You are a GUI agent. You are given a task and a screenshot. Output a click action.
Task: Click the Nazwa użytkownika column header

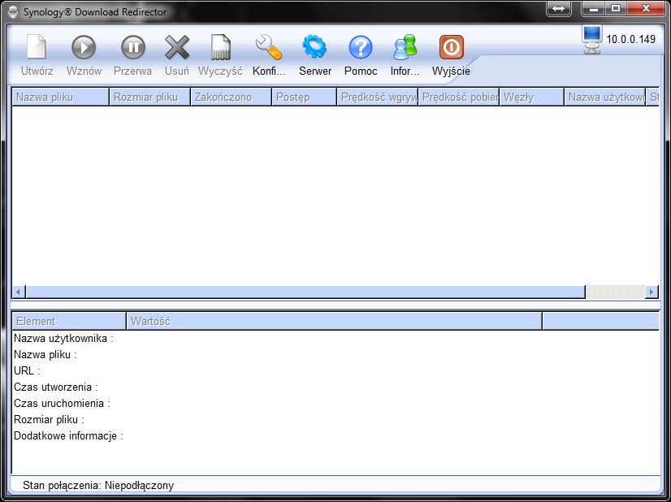[605, 97]
